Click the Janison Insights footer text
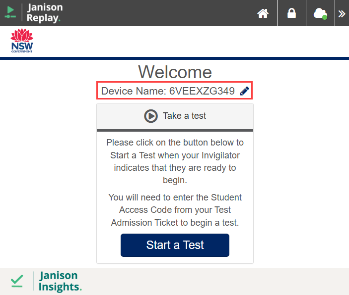 coord(60,281)
